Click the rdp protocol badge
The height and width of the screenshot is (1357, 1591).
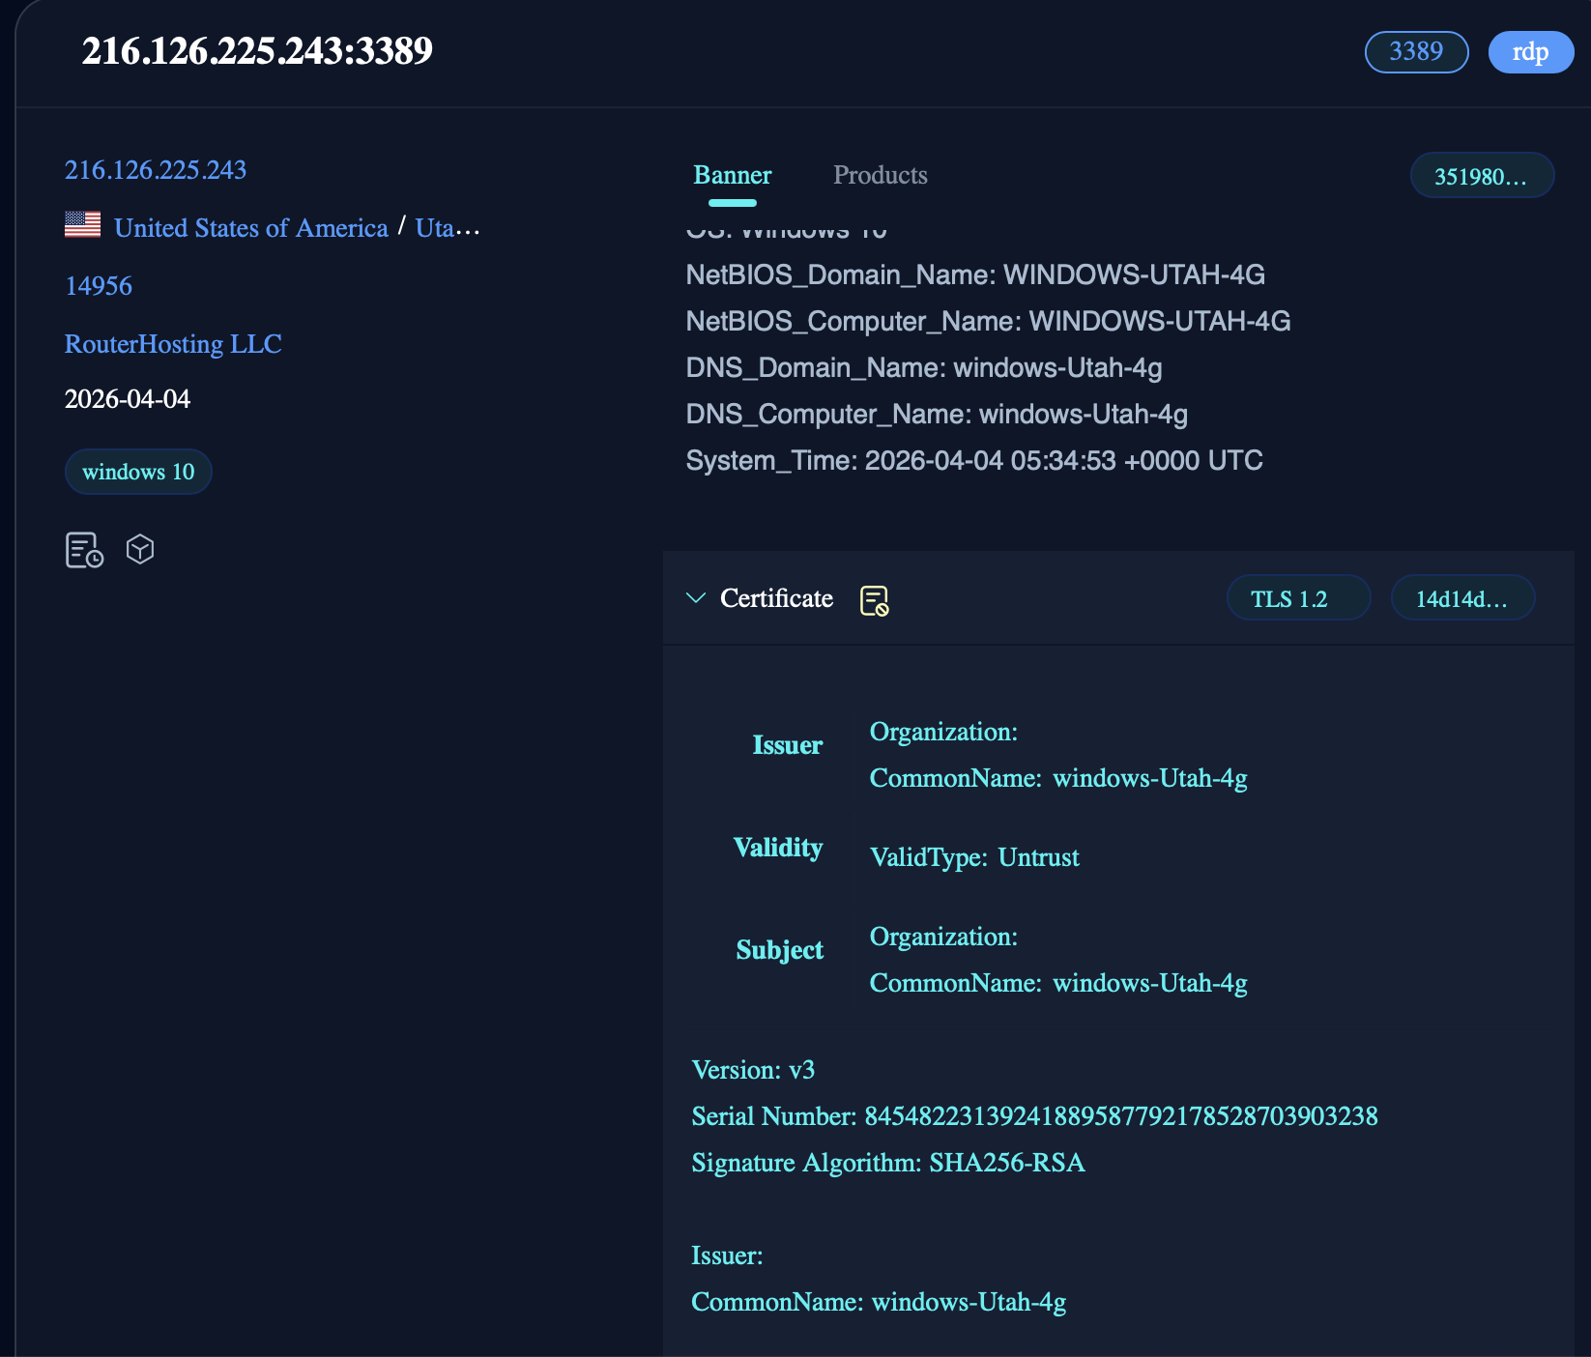(x=1530, y=51)
